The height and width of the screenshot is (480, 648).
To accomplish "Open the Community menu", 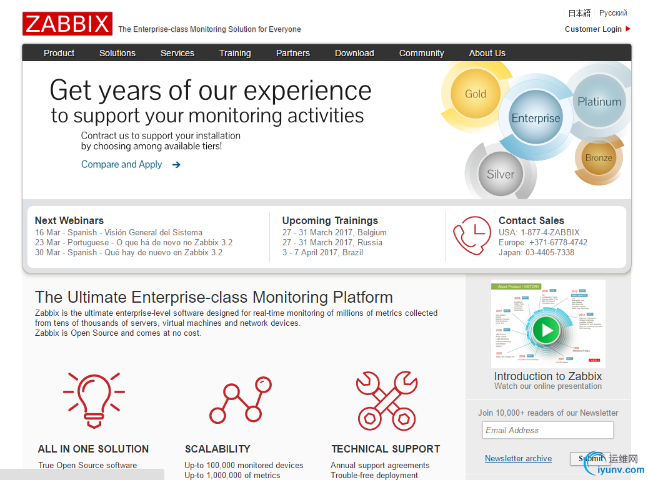I will point(422,53).
